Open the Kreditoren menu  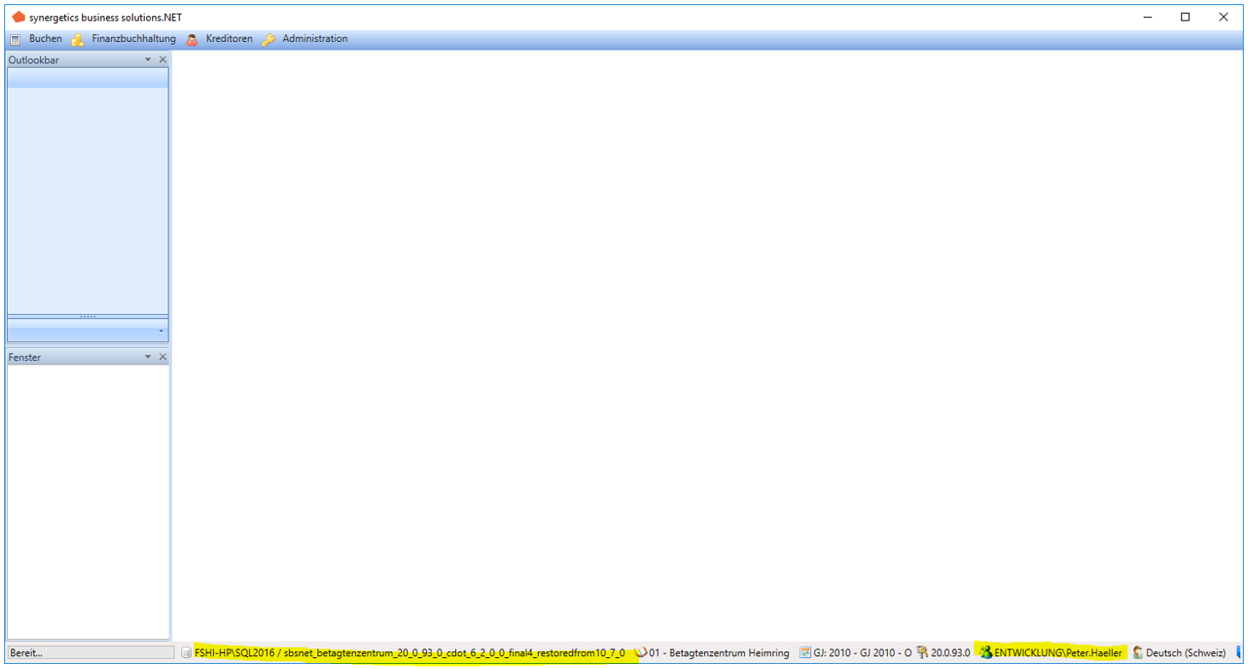click(229, 38)
